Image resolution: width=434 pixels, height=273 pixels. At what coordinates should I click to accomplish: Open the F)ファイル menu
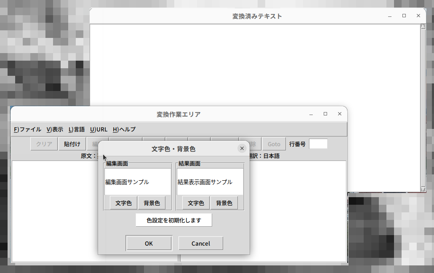pyautogui.click(x=27, y=129)
